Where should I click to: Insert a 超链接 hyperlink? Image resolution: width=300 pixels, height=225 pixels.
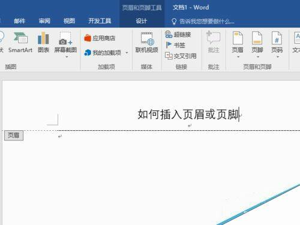[x=178, y=34]
